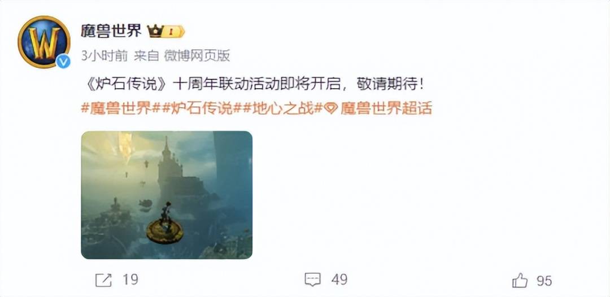Open the 魔兽世界 account name link
610x297 pixels.
point(111,31)
